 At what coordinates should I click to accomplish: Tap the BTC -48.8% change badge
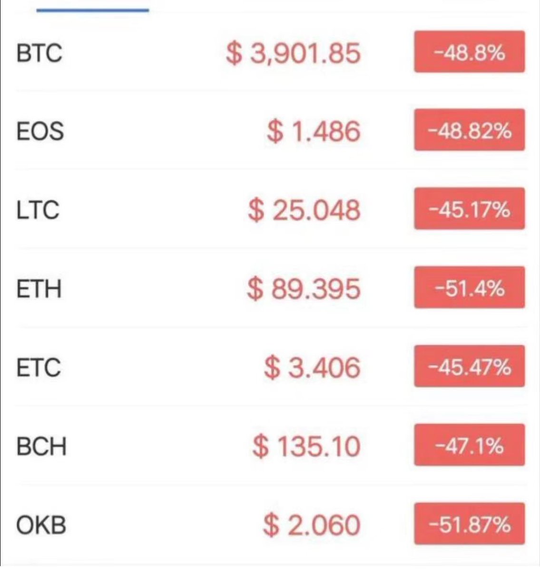coord(469,52)
